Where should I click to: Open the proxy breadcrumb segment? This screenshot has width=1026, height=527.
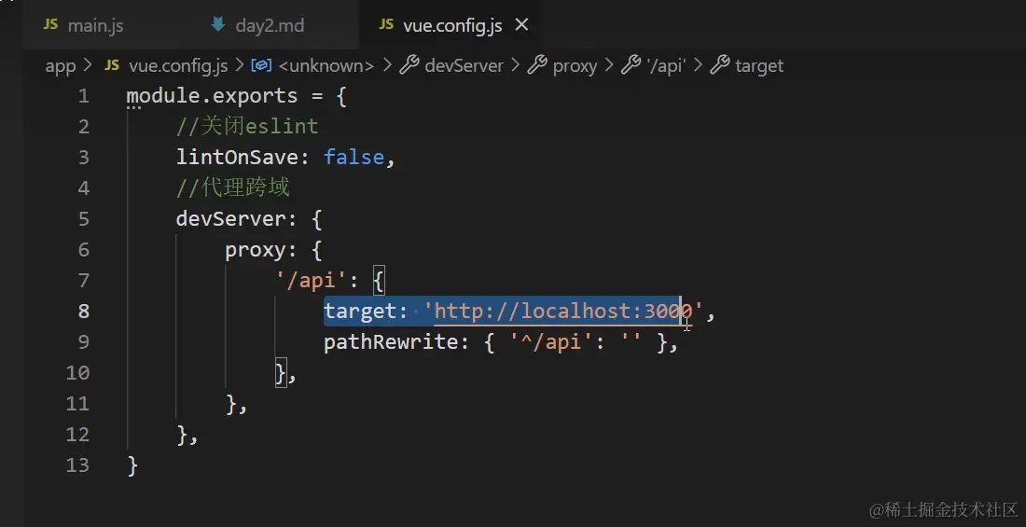(575, 66)
